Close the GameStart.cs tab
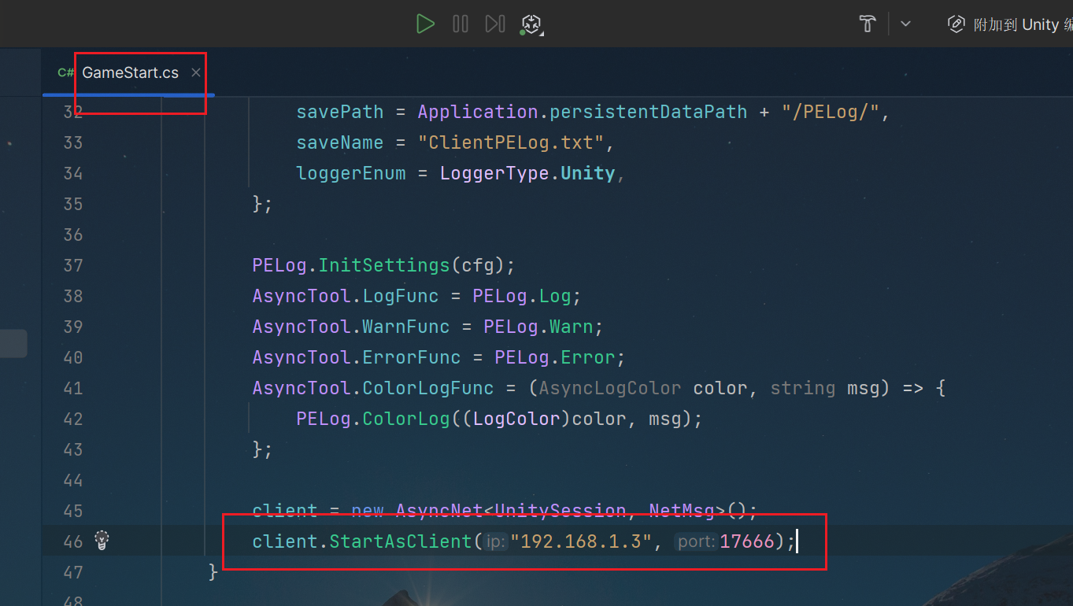The image size is (1073, 606). (196, 72)
